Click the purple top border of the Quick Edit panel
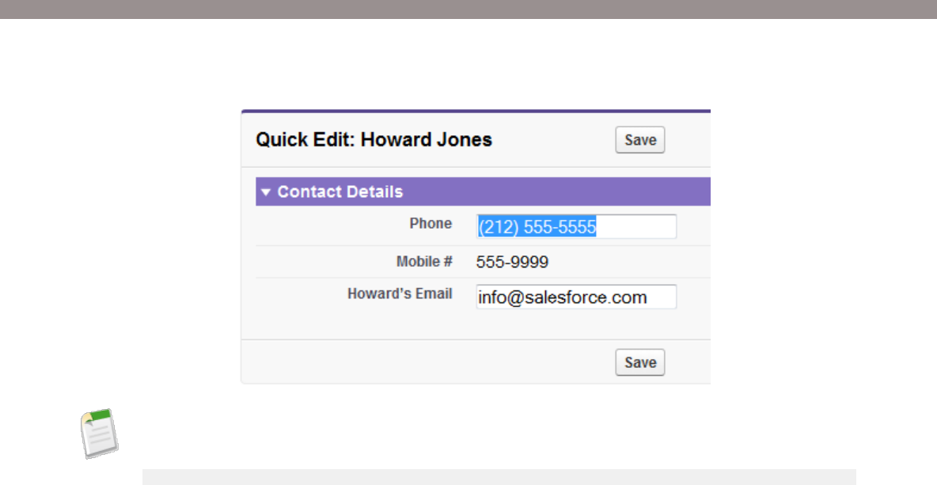Viewport: 937px width, 485px height. (475, 111)
